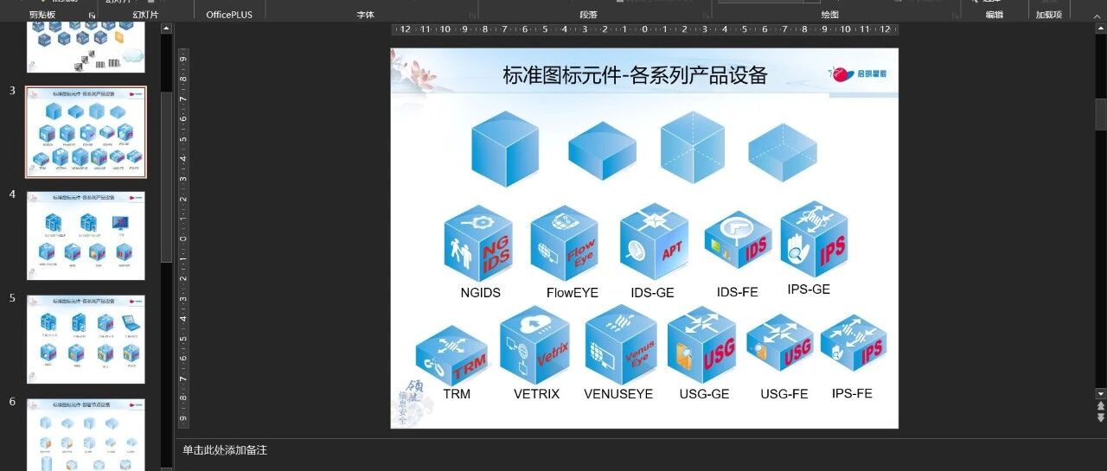
Task: Click the 'IDS-GE' label on the slide
Action: (x=652, y=292)
